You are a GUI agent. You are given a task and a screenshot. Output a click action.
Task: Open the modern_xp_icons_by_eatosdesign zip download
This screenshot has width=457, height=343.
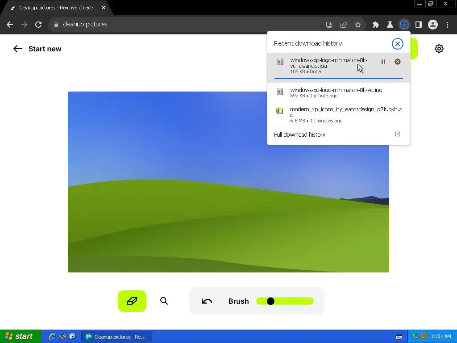[x=338, y=114]
